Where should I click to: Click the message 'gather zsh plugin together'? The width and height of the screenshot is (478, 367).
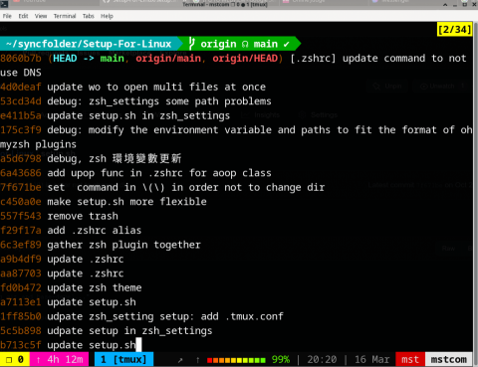pyautogui.click(x=123, y=245)
